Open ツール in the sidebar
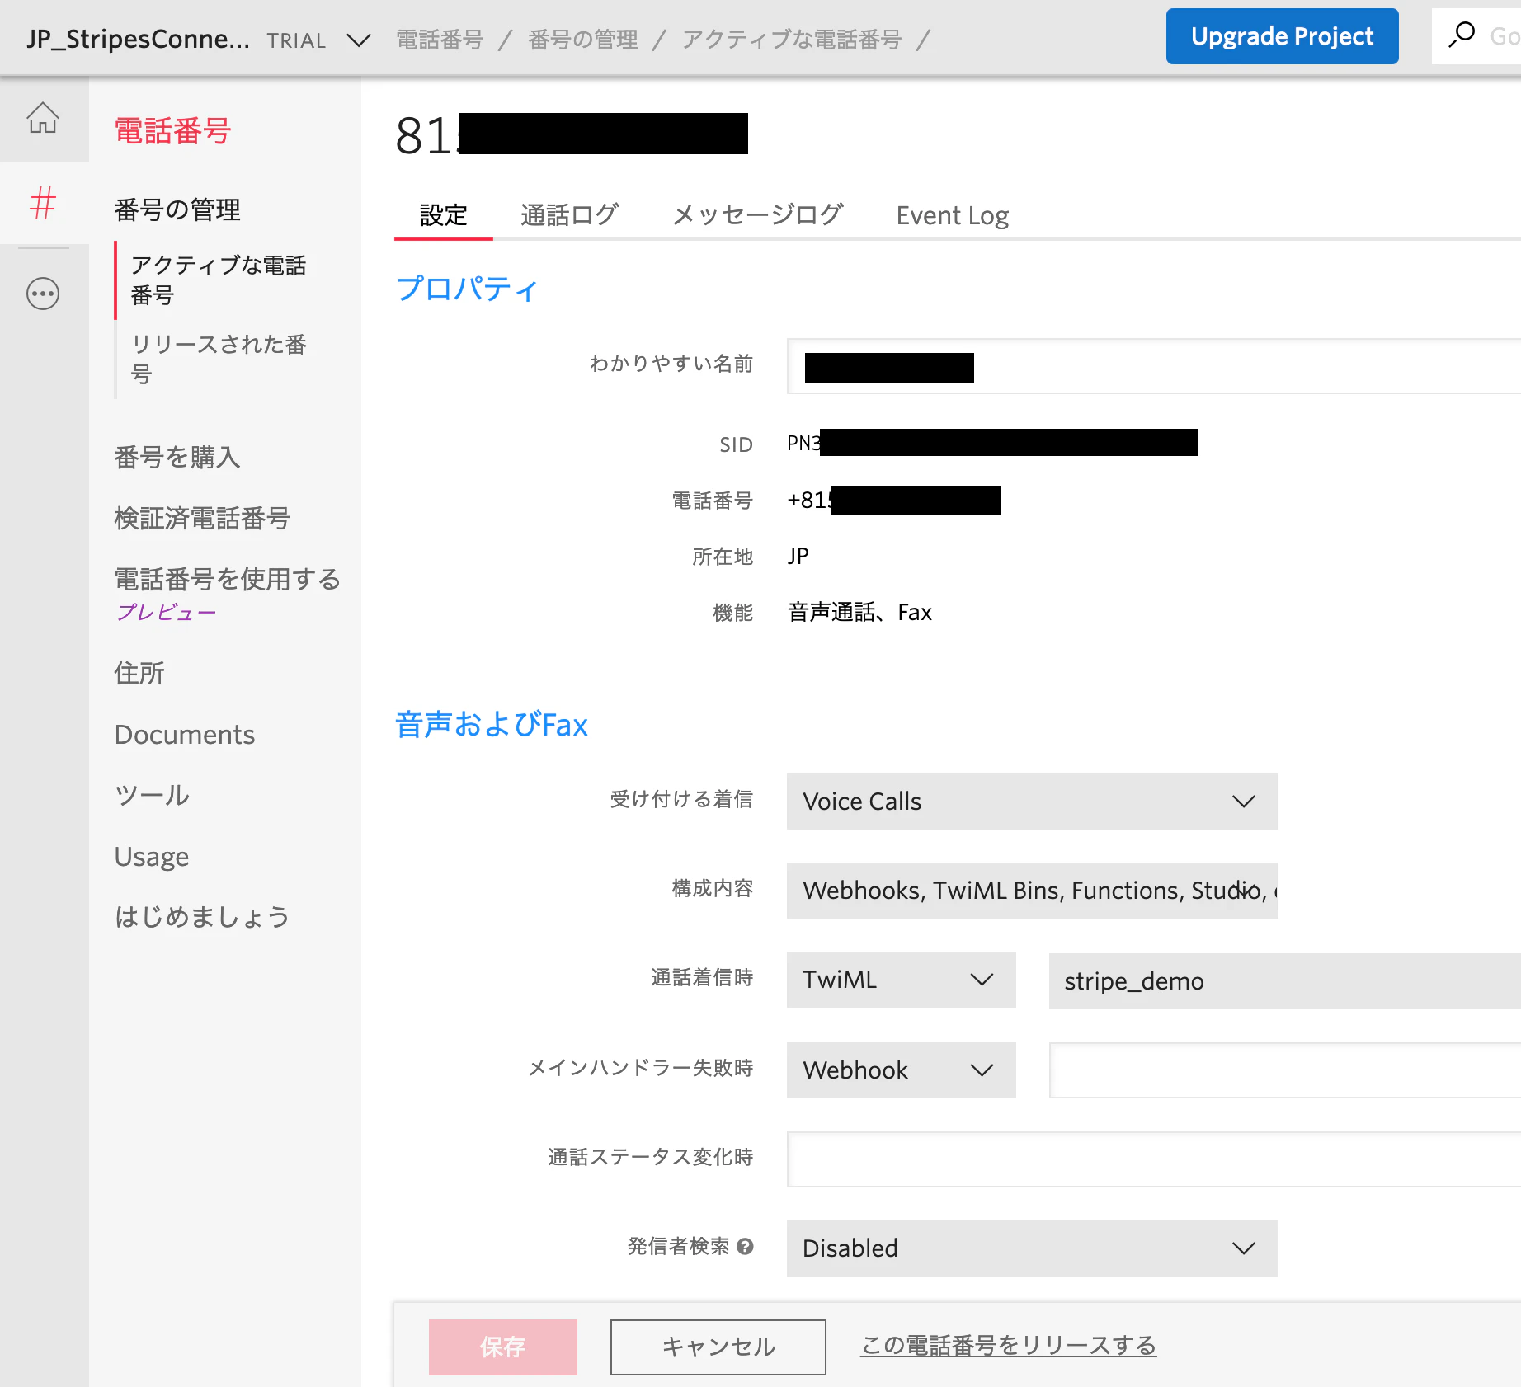1521x1387 pixels. (152, 796)
